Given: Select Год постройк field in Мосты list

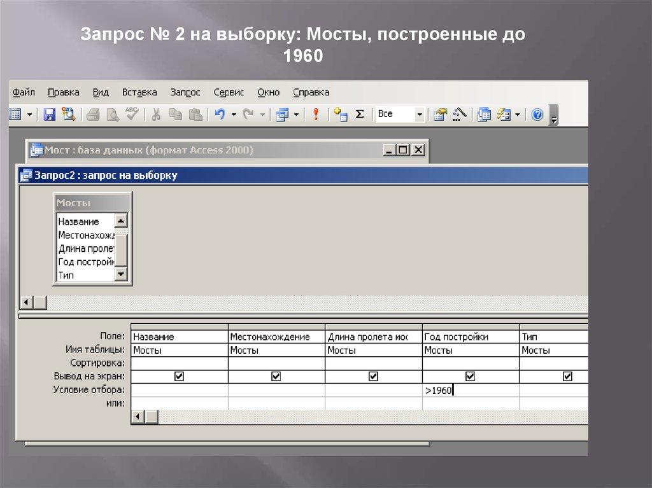Looking at the screenshot, I should click(85, 261).
